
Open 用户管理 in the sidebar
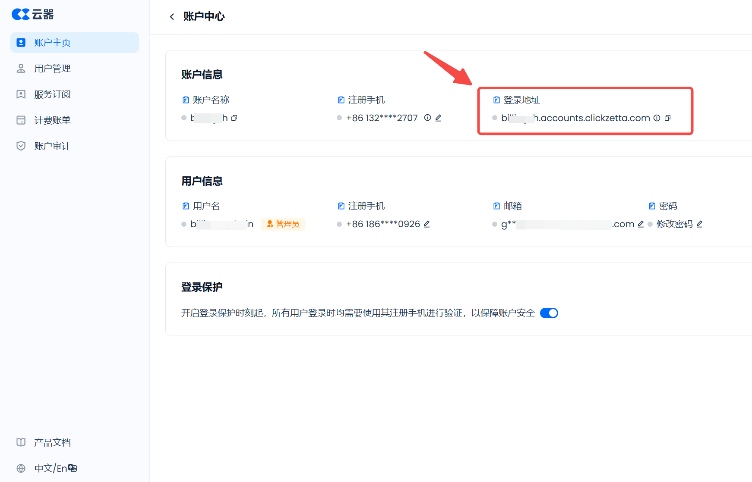[x=52, y=69]
